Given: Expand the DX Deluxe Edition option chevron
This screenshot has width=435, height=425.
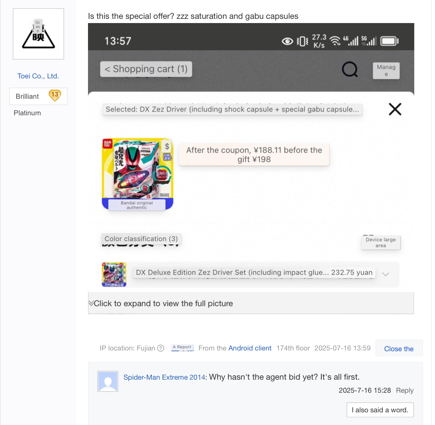Looking at the screenshot, I should pyautogui.click(x=385, y=274).
